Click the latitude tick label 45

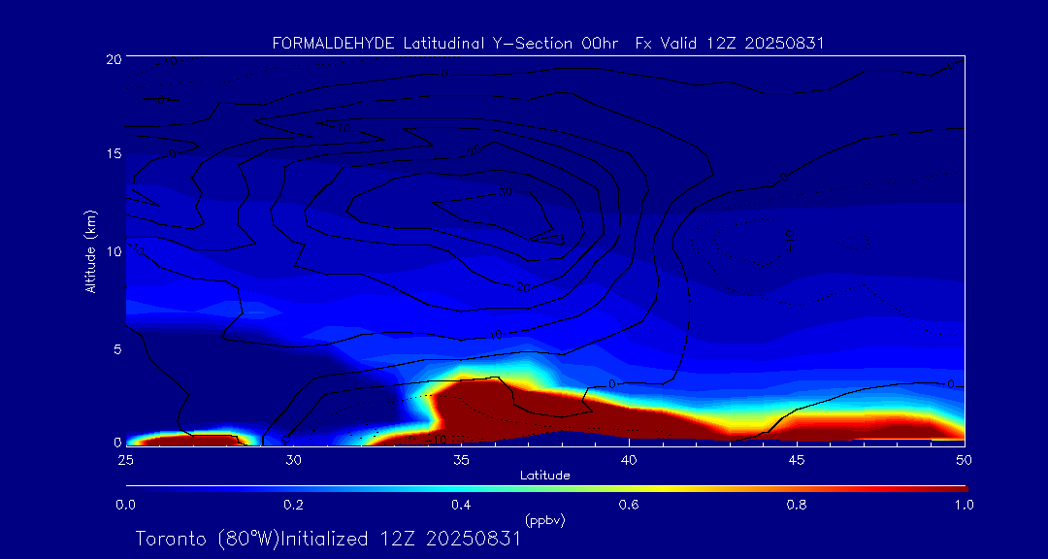pyautogui.click(x=797, y=460)
